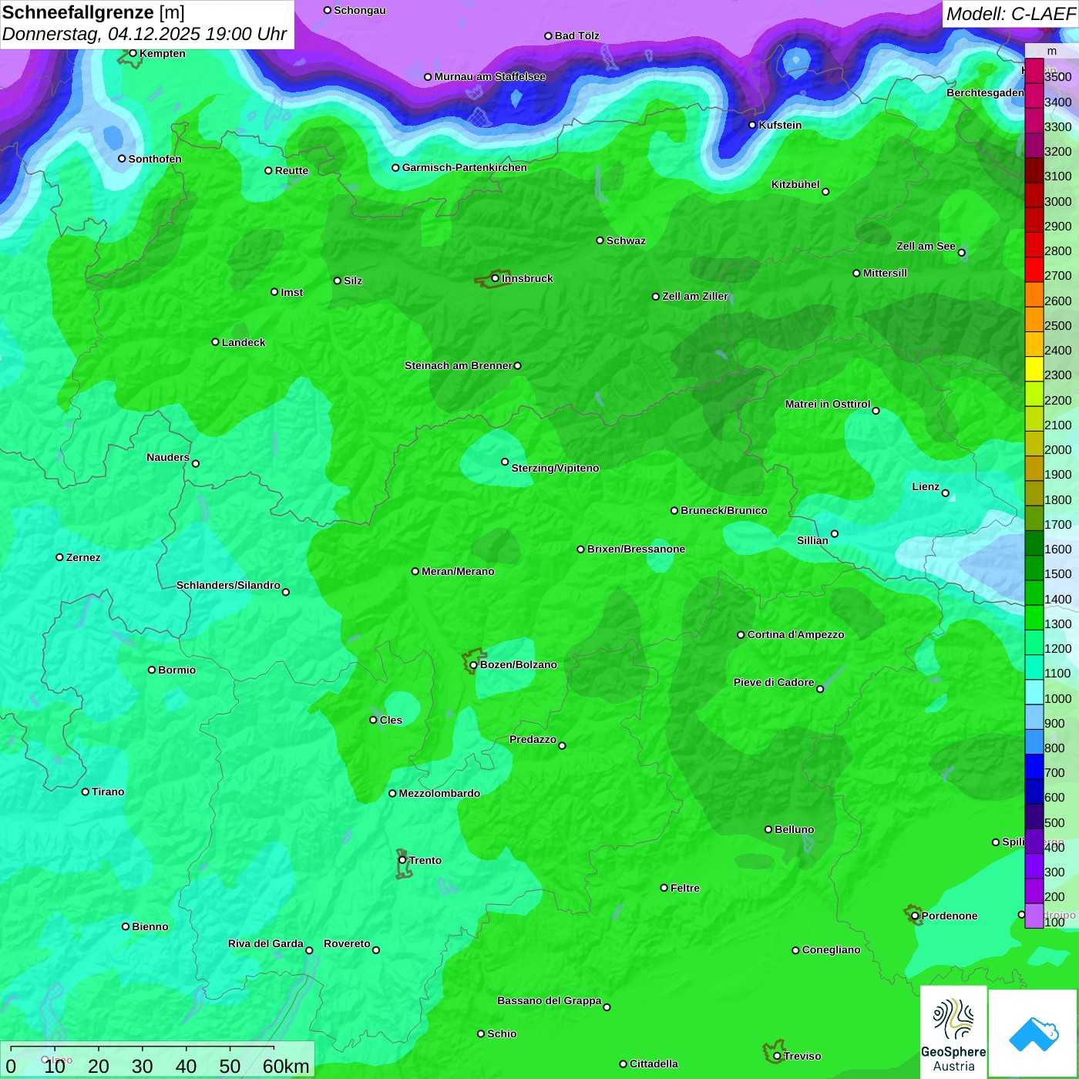Viewport: 1079px width, 1079px height.
Task: Click the Lienz marker dot
Action: (x=946, y=493)
